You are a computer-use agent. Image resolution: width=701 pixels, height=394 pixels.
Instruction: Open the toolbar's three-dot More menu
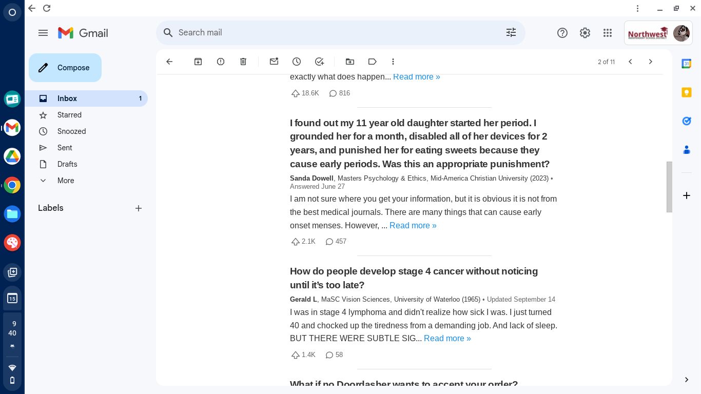393,62
